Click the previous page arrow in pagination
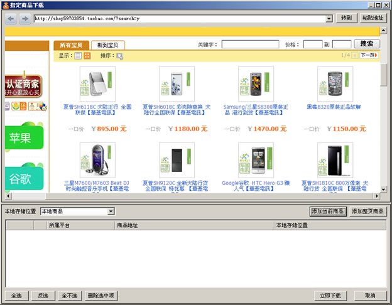The width and height of the screenshot is (392, 305). (x=354, y=55)
